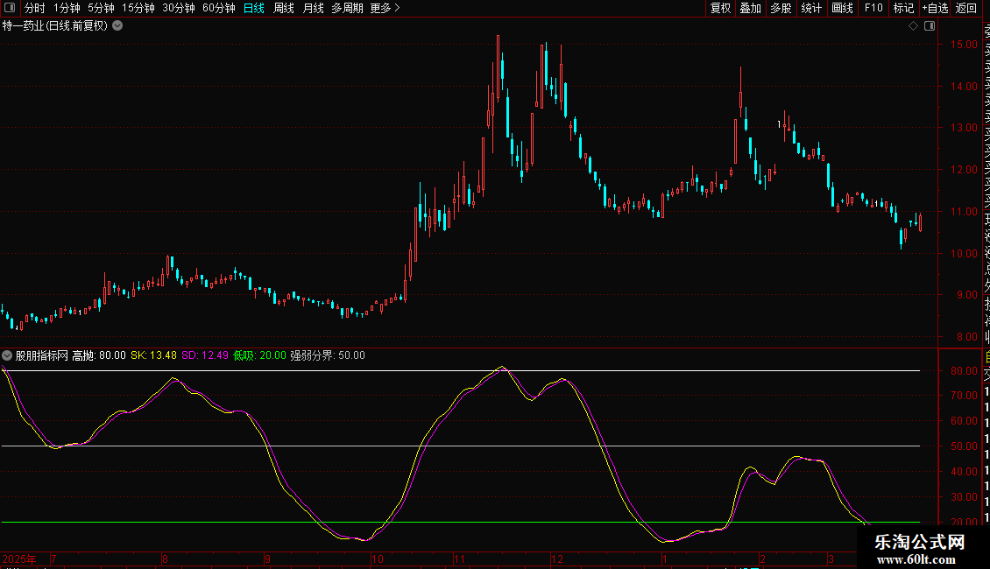The image size is (990, 569).
Task: Activate the 画线 drawing tool
Action: pos(842,8)
